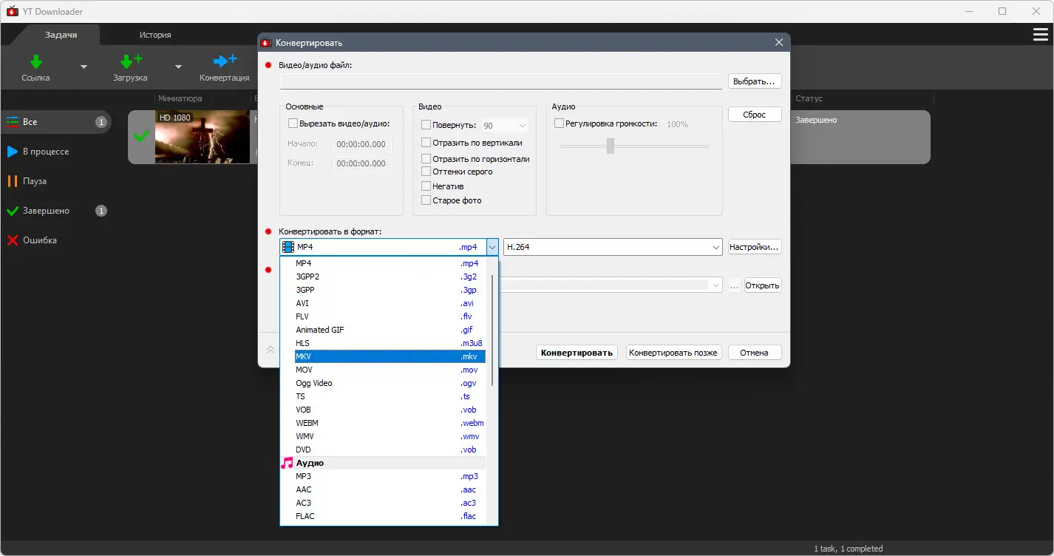This screenshot has height=556, width=1054.
Task: Collapse dialog using double chevron icon
Action: click(x=271, y=350)
